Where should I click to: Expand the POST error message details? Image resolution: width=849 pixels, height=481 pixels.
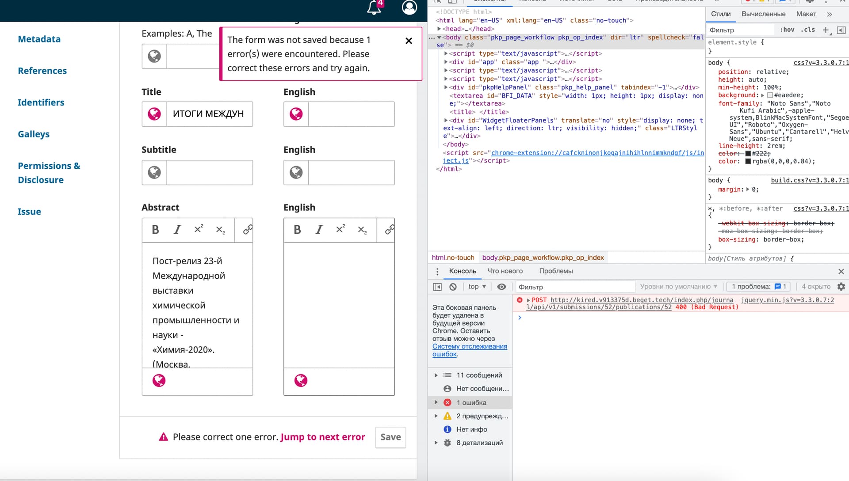pos(528,300)
